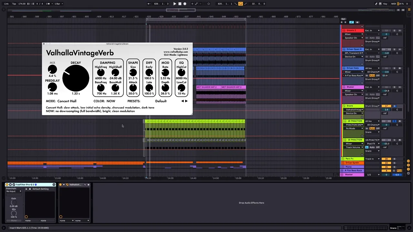The width and height of the screenshot is (413, 232).
Task: Click the MIDI Arrangement Overdub plus icon
Action: [192, 4]
